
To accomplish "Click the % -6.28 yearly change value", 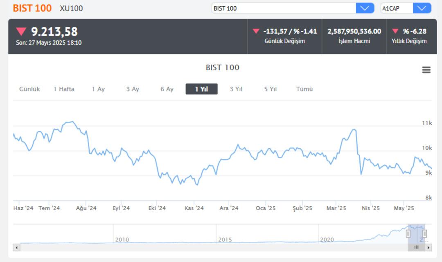I will 414,31.
